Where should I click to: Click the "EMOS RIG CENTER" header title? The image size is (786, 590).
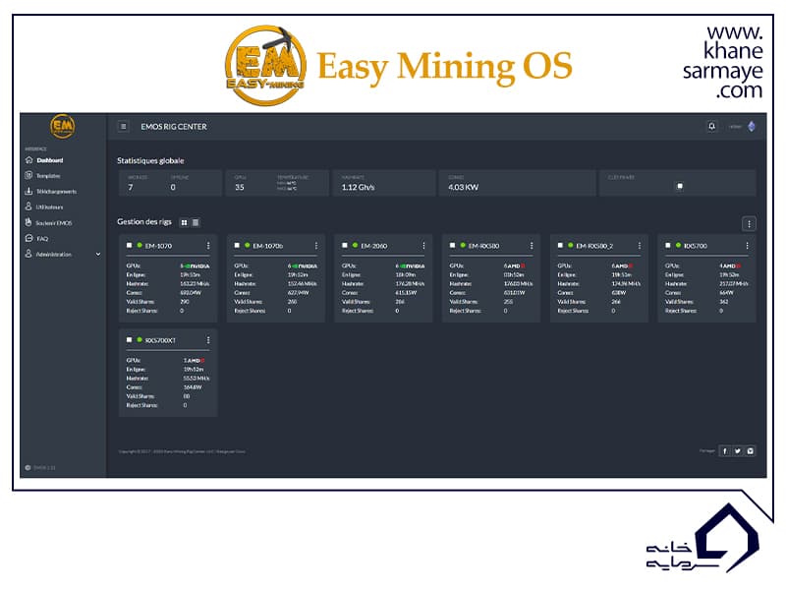[x=174, y=127]
